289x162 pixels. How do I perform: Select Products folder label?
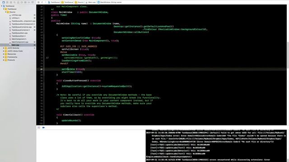pos(11,60)
